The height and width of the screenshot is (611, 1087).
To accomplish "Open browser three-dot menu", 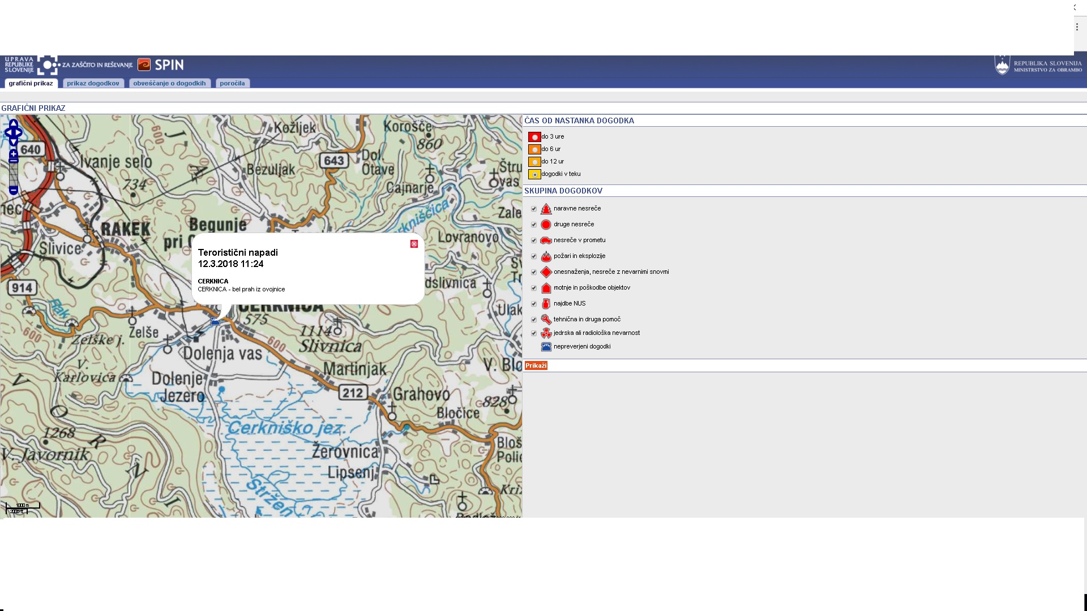I will coord(1077,27).
